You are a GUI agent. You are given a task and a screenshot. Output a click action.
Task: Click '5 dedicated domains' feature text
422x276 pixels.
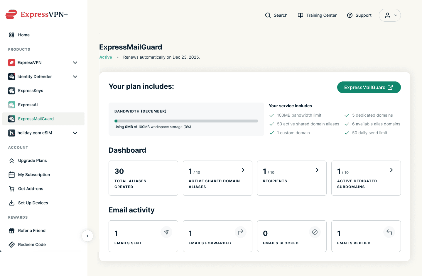[x=372, y=115]
